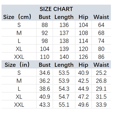113x113 pixels.
Task: Click bust value 34.6 inches
Action: pyautogui.click(x=45, y=73)
